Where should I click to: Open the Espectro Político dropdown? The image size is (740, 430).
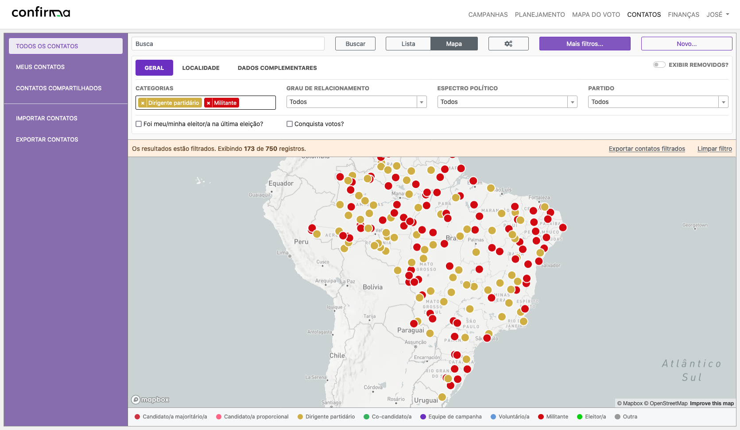(572, 102)
